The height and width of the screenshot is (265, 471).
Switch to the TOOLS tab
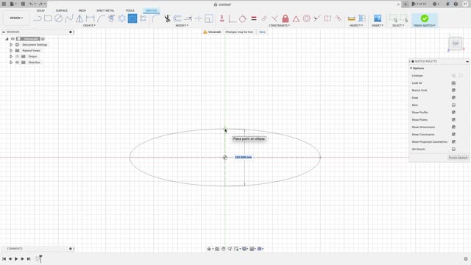pos(130,10)
